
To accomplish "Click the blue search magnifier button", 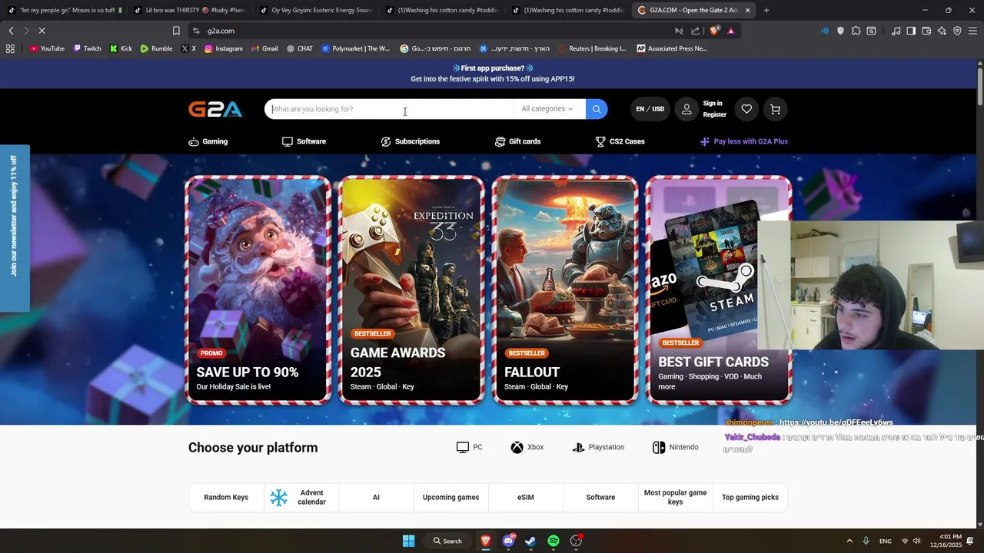I will 597,109.
